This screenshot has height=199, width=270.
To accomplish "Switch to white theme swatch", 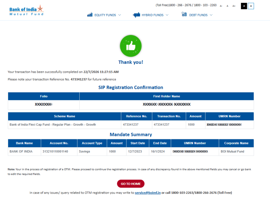I will tap(251, 6).
